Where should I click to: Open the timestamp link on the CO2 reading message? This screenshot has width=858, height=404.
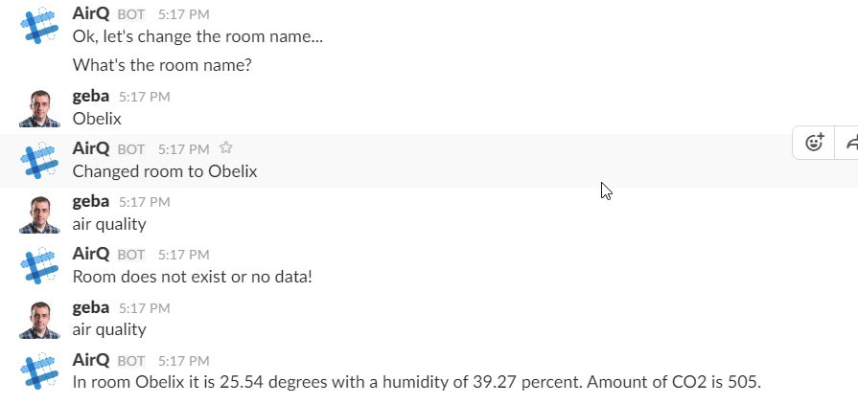tap(183, 360)
